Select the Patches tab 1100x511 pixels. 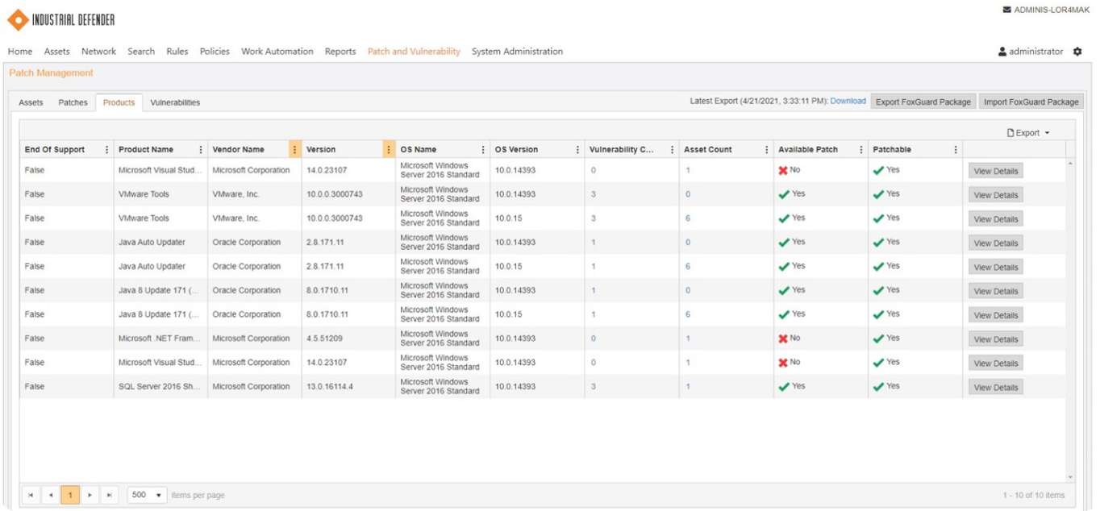[73, 102]
